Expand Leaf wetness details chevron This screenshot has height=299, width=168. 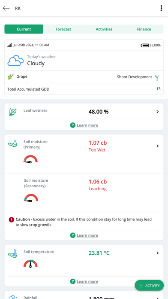coord(158,112)
